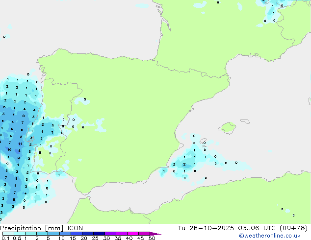The image size is (311, 240).
Task: Select the 5–10 mm blue legend swatch
Action: click(x=54, y=234)
